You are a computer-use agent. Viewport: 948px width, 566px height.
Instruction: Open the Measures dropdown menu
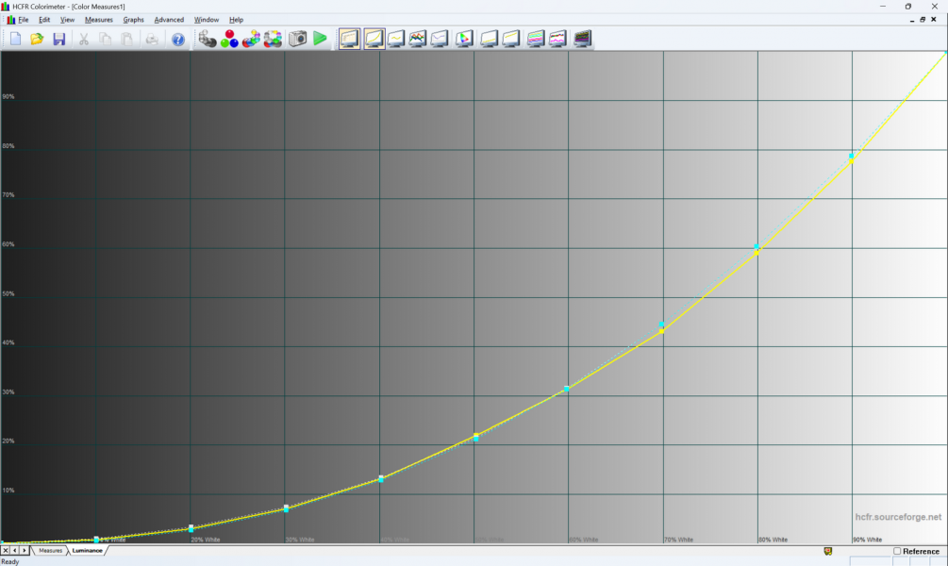[x=98, y=20]
